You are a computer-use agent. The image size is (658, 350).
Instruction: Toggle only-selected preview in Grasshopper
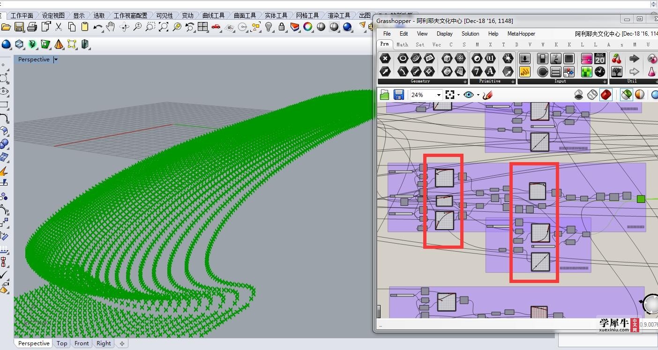[627, 95]
